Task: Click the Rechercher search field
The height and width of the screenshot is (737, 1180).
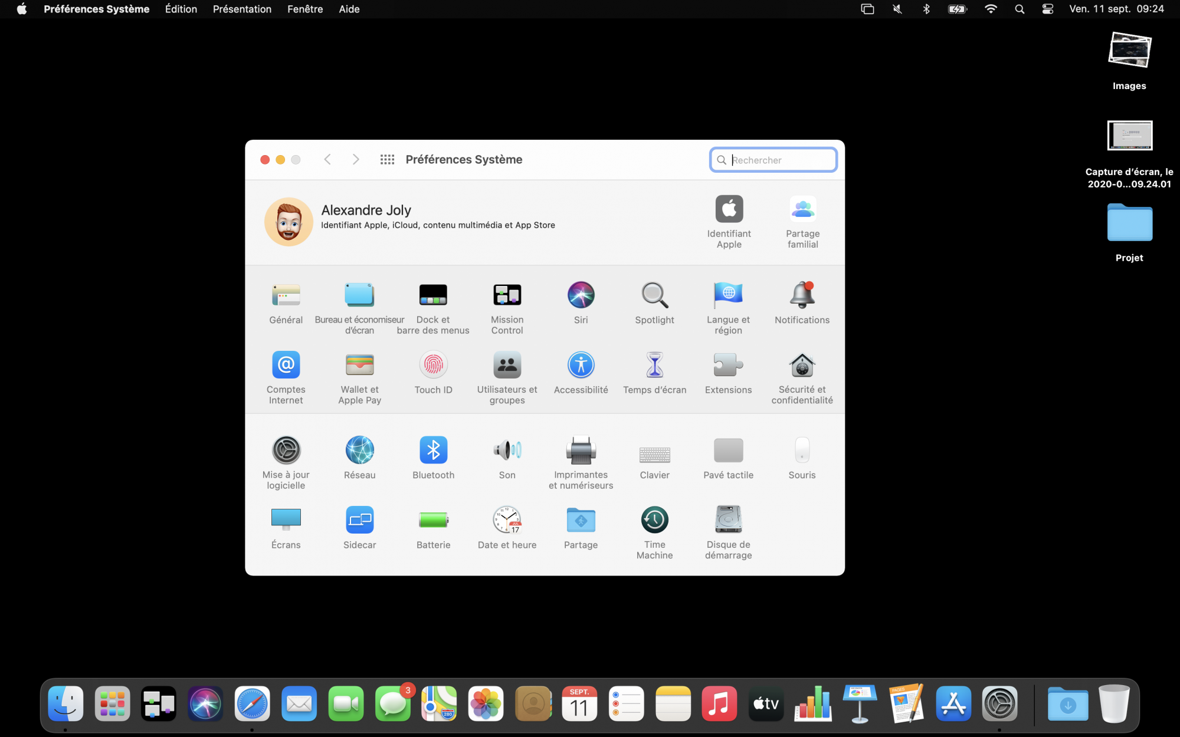Action: point(773,160)
